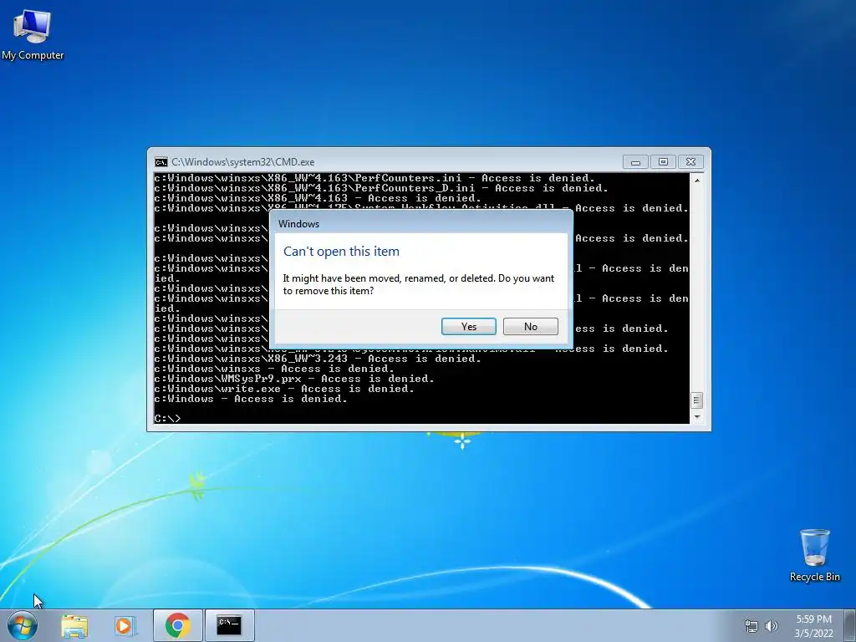Select the CMD taskbar button
This screenshot has width=856, height=642.
point(229,625)
